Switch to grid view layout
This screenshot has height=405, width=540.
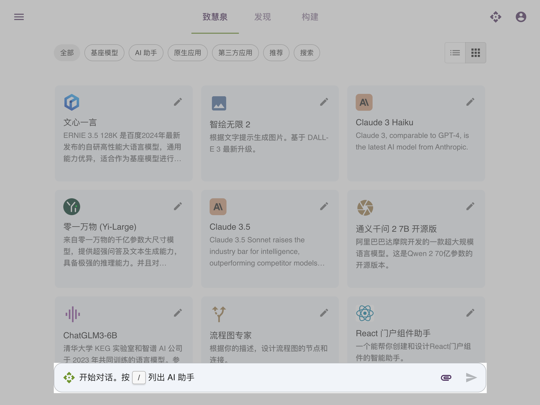pyautogui.click(x=476, y=53)
